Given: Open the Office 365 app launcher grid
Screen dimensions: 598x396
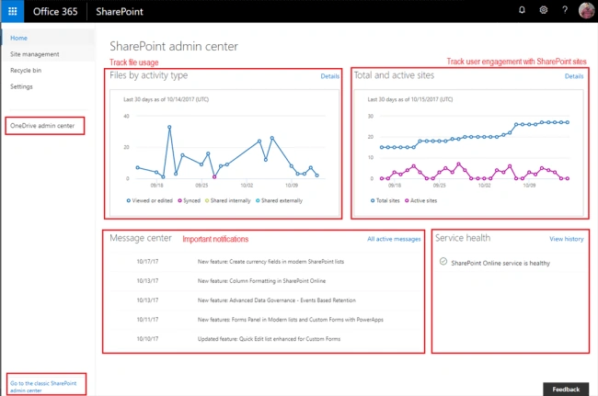Looking at the screenshot, I should [x=12, y=11].
